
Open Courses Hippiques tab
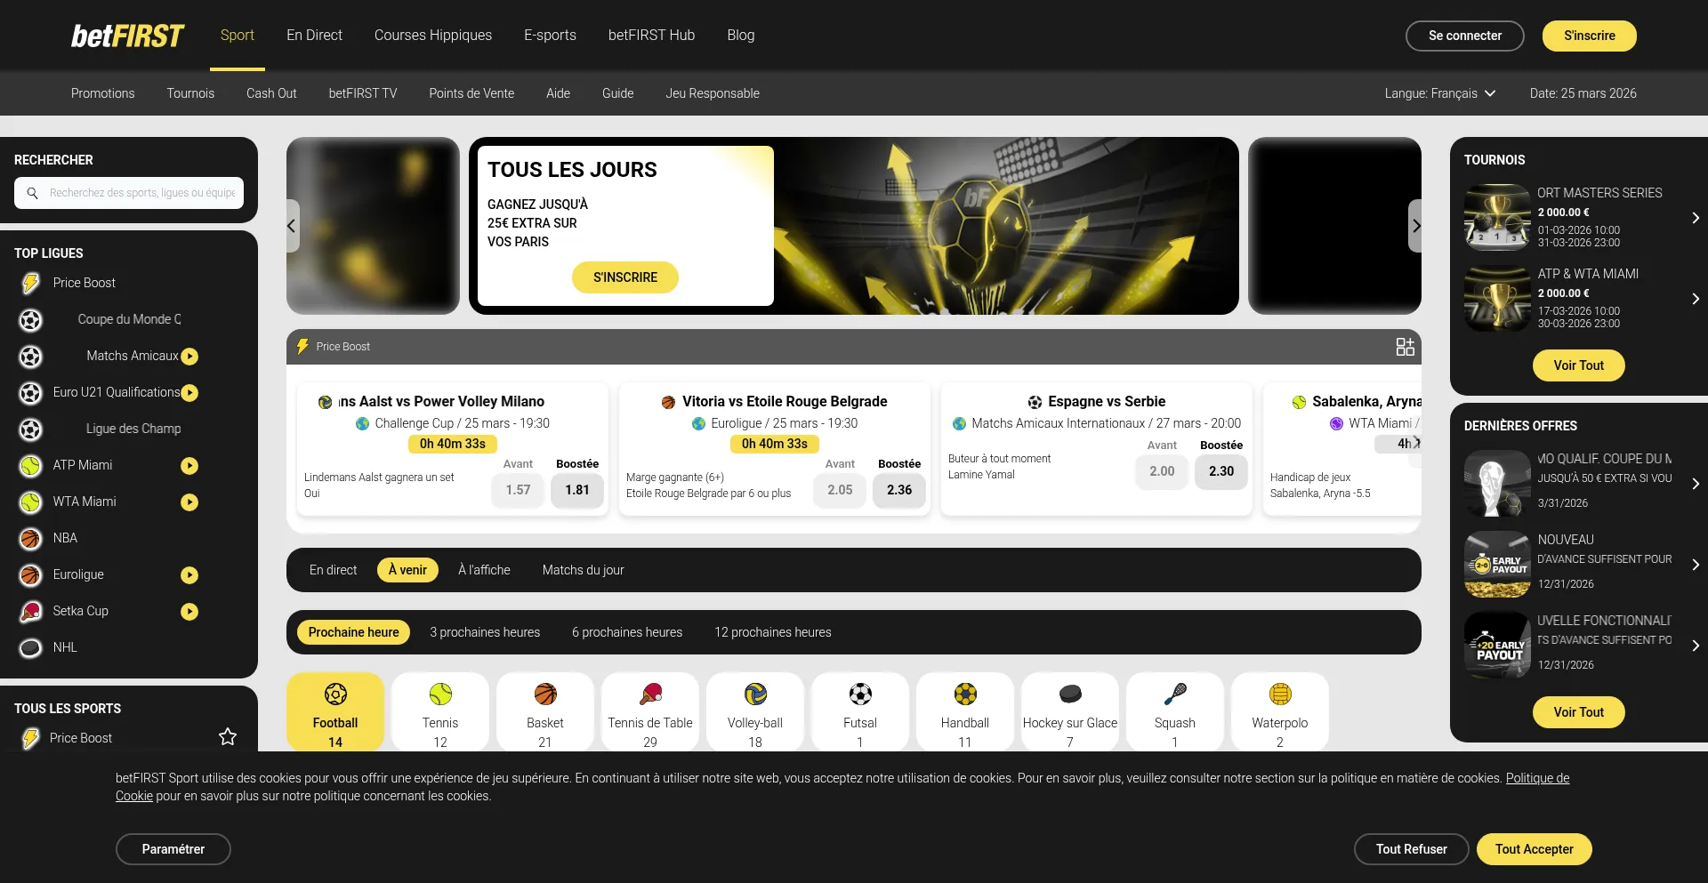pos(433,36)
